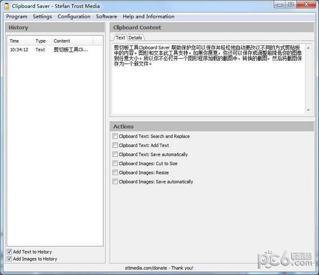Enable Clipboard Images: Resize checkbox
The image size is (319, 275).
click(115, 173)
